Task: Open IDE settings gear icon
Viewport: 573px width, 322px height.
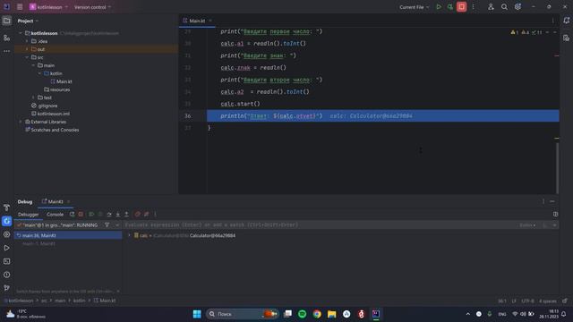Action: coord(517,7)
